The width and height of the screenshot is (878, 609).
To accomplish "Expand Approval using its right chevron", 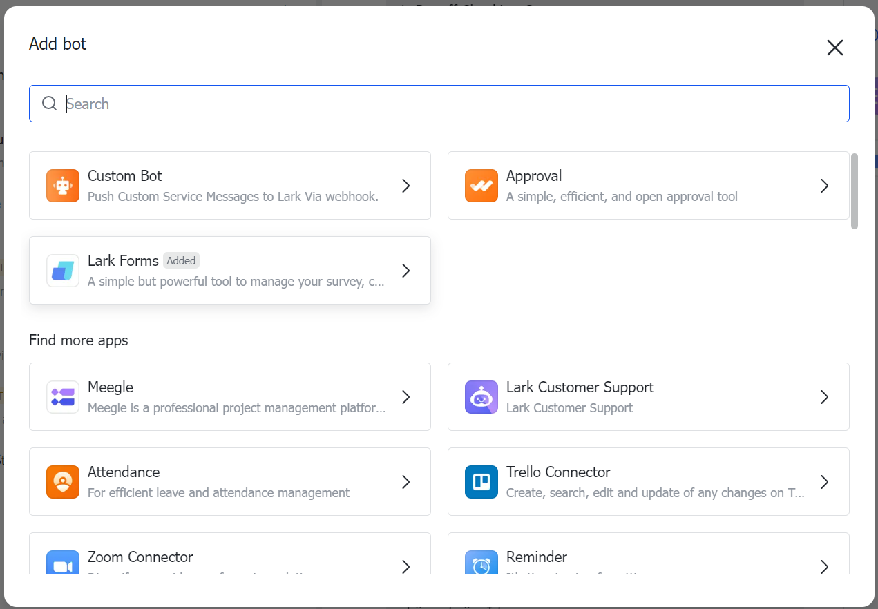I will click(x=824, y=186).
